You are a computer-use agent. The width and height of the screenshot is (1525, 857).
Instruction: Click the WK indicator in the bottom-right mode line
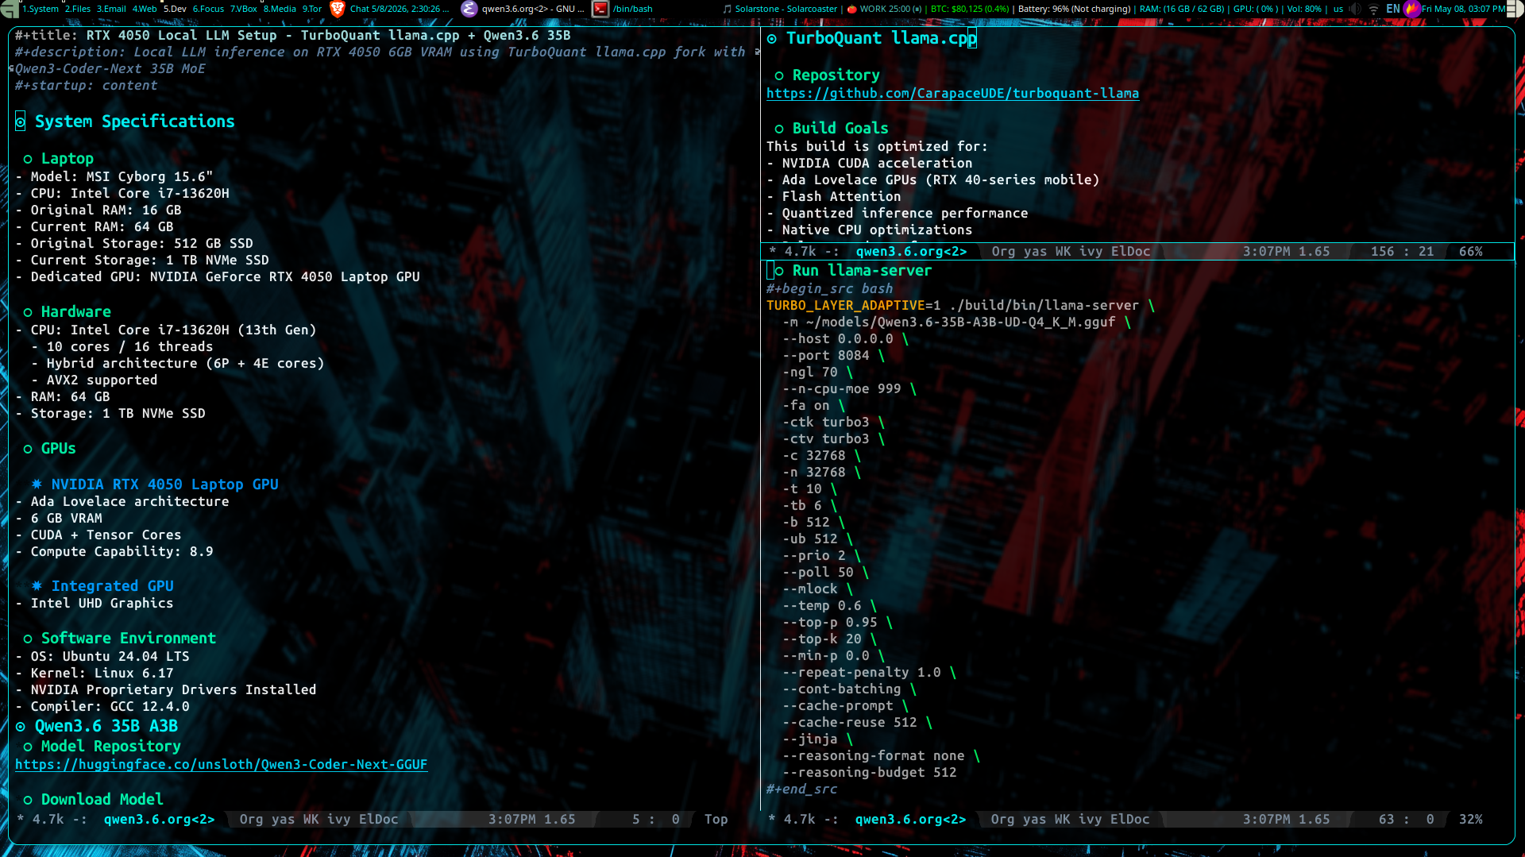1062,820
